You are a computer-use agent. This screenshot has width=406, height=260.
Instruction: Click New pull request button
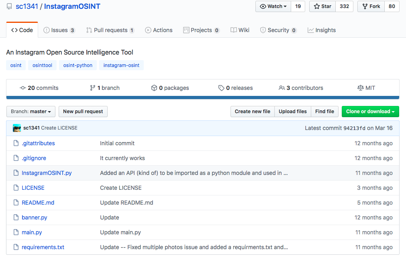(83, 112)
